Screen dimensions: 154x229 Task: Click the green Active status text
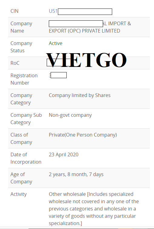tap(55, 43)
